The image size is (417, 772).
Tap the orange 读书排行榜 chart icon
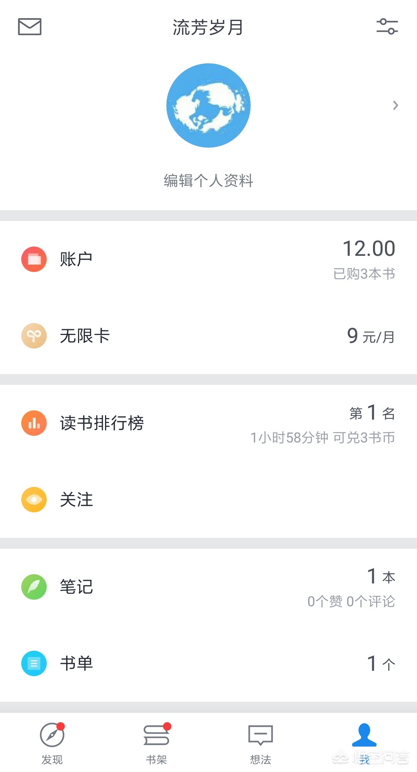34,423
